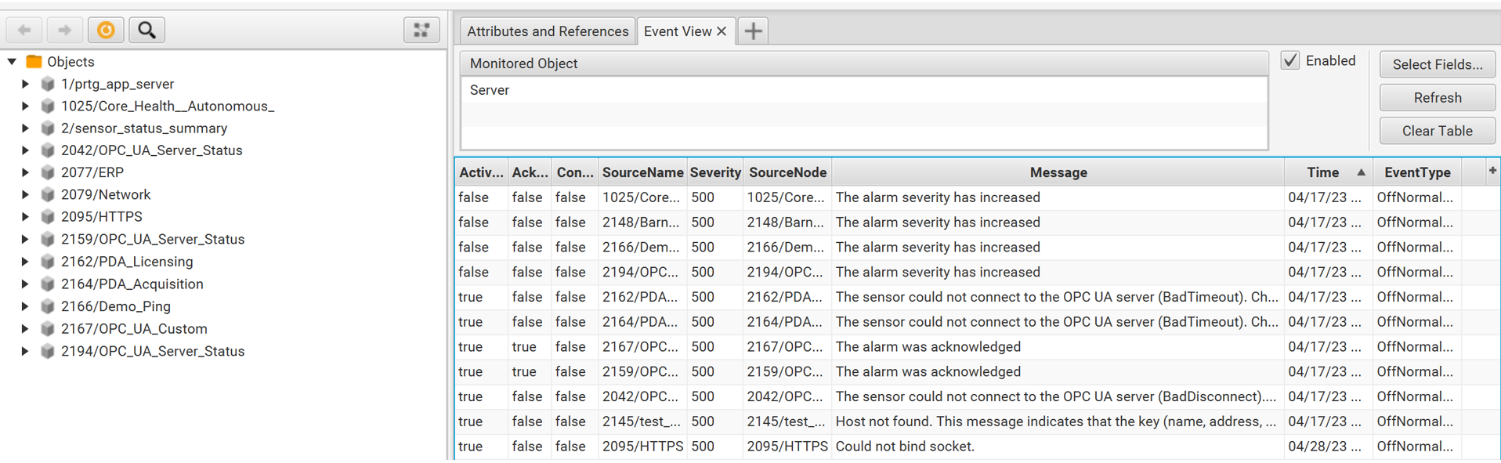Sort events by the Time column header

[x=1323, y=172]
